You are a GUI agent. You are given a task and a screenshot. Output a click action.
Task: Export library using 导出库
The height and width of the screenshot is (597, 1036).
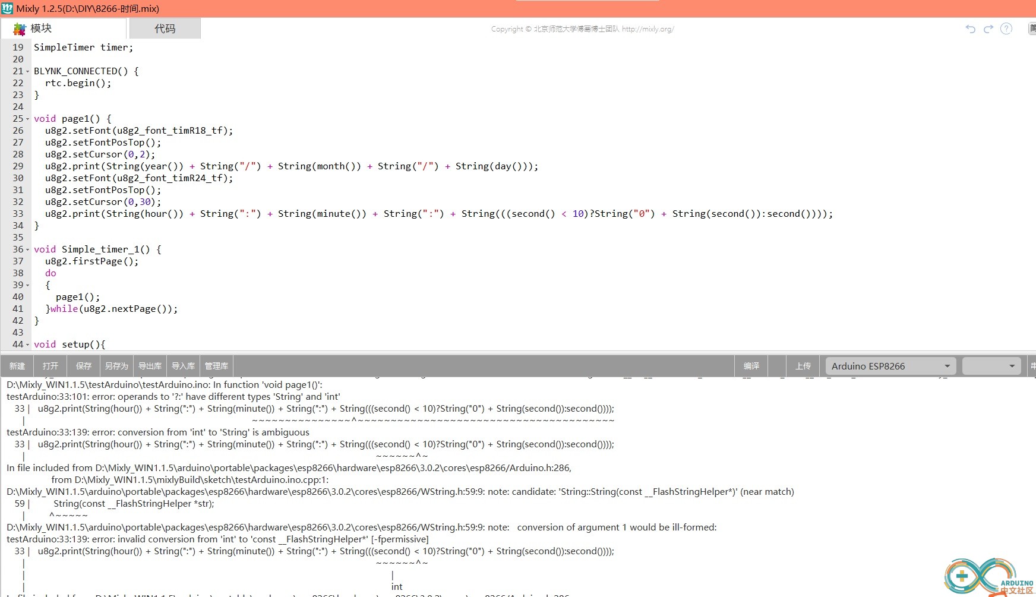coord(150,366)
